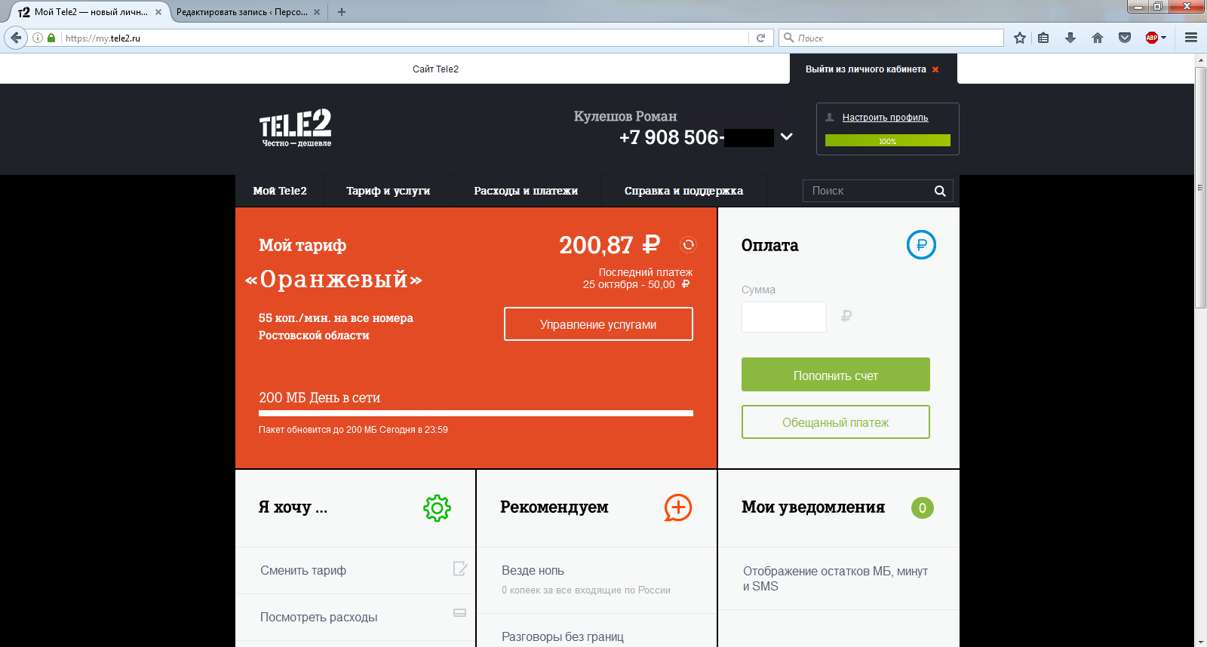
Task: Click the Обещанный платеж button
Action: [835, 422]
